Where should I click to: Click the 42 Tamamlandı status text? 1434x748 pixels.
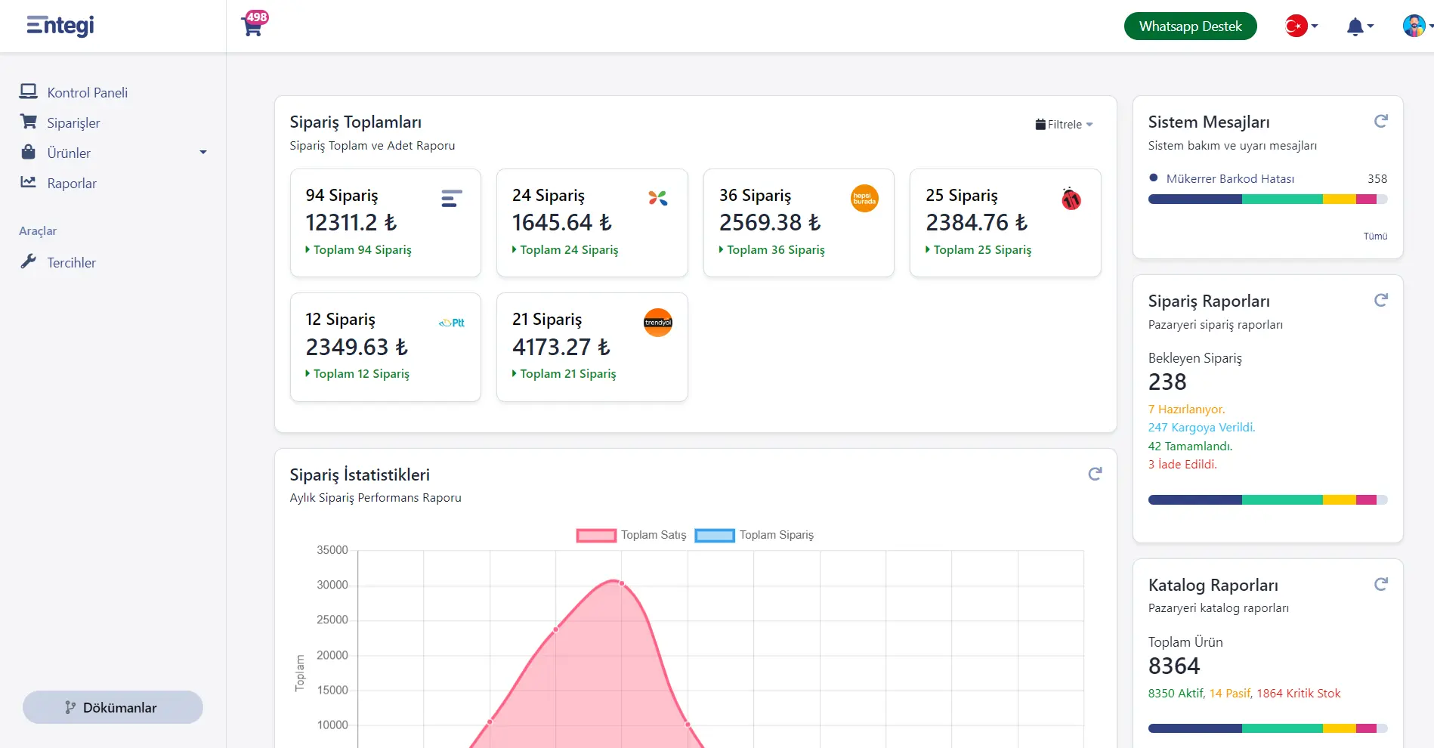(1190, 446)
